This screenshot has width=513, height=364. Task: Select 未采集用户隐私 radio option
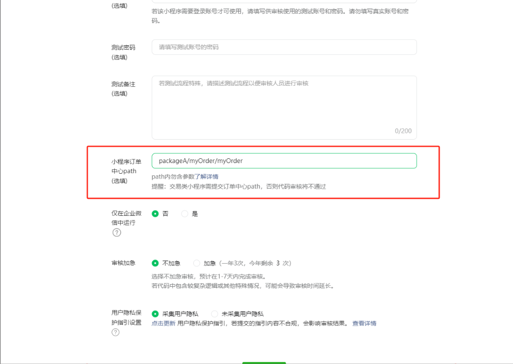(215, 314)
